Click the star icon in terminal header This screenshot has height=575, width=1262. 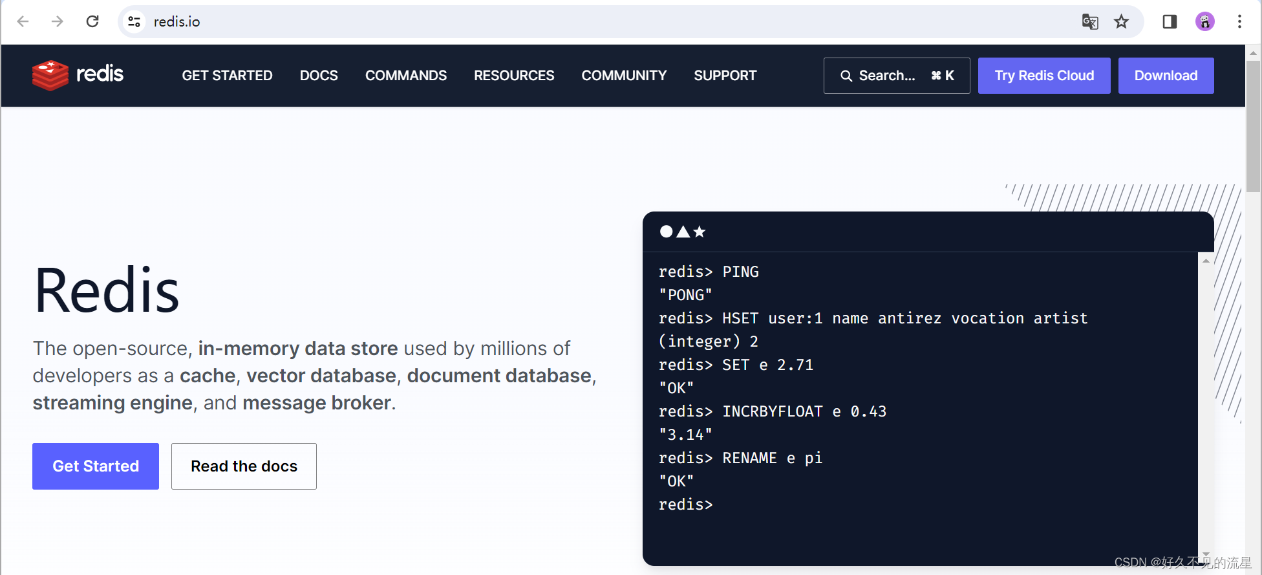point(699,232)
